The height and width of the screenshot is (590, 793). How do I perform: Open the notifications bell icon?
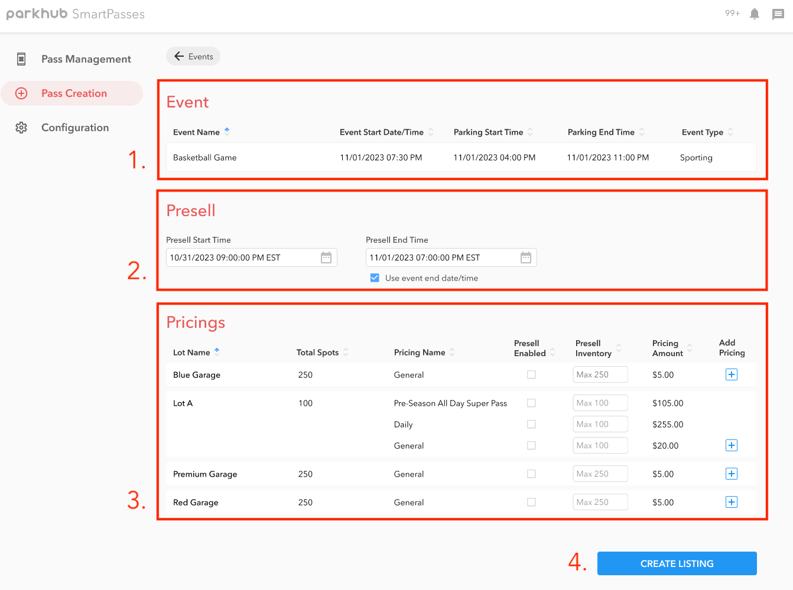click(754, 14)
